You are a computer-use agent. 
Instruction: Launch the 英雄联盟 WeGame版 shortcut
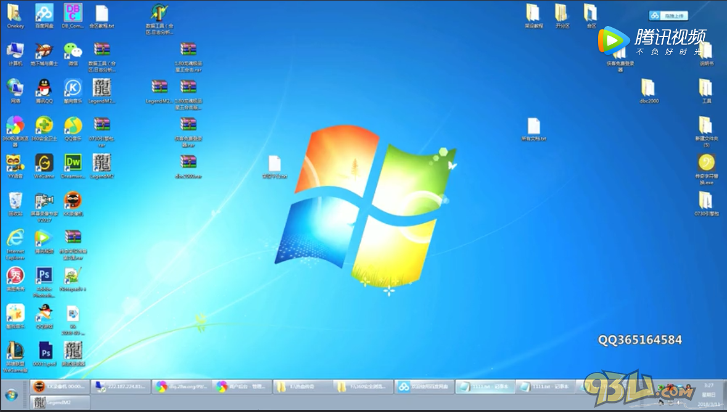pyautogui.click(x=15, y=357)
